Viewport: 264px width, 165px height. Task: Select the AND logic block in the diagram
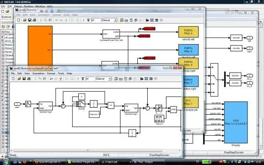tap(173, 109)
